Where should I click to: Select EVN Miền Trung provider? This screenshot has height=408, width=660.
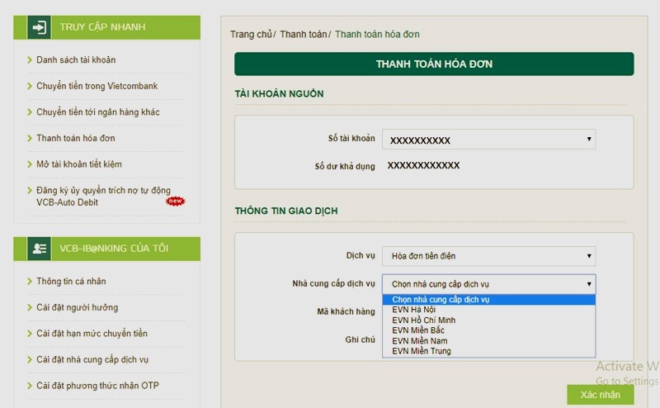[421, 351]
